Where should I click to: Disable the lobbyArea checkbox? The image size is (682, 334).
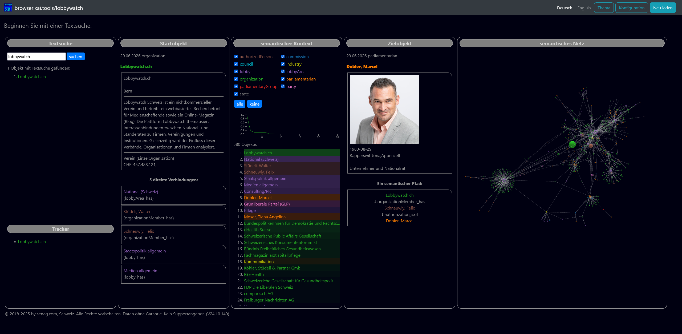[x=283, y=71]
